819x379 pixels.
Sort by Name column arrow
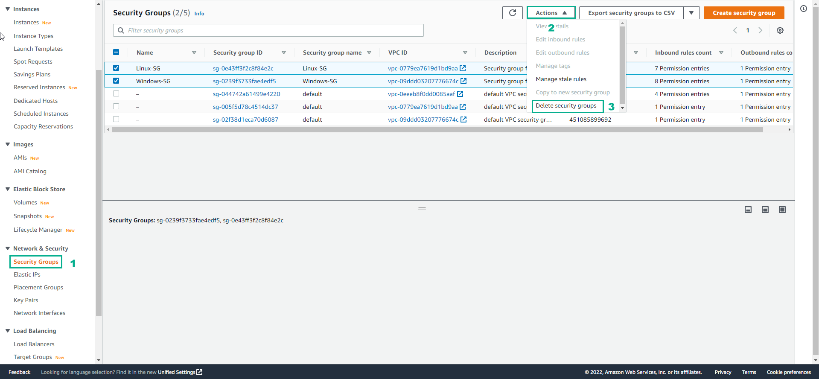tap(194, 52)
